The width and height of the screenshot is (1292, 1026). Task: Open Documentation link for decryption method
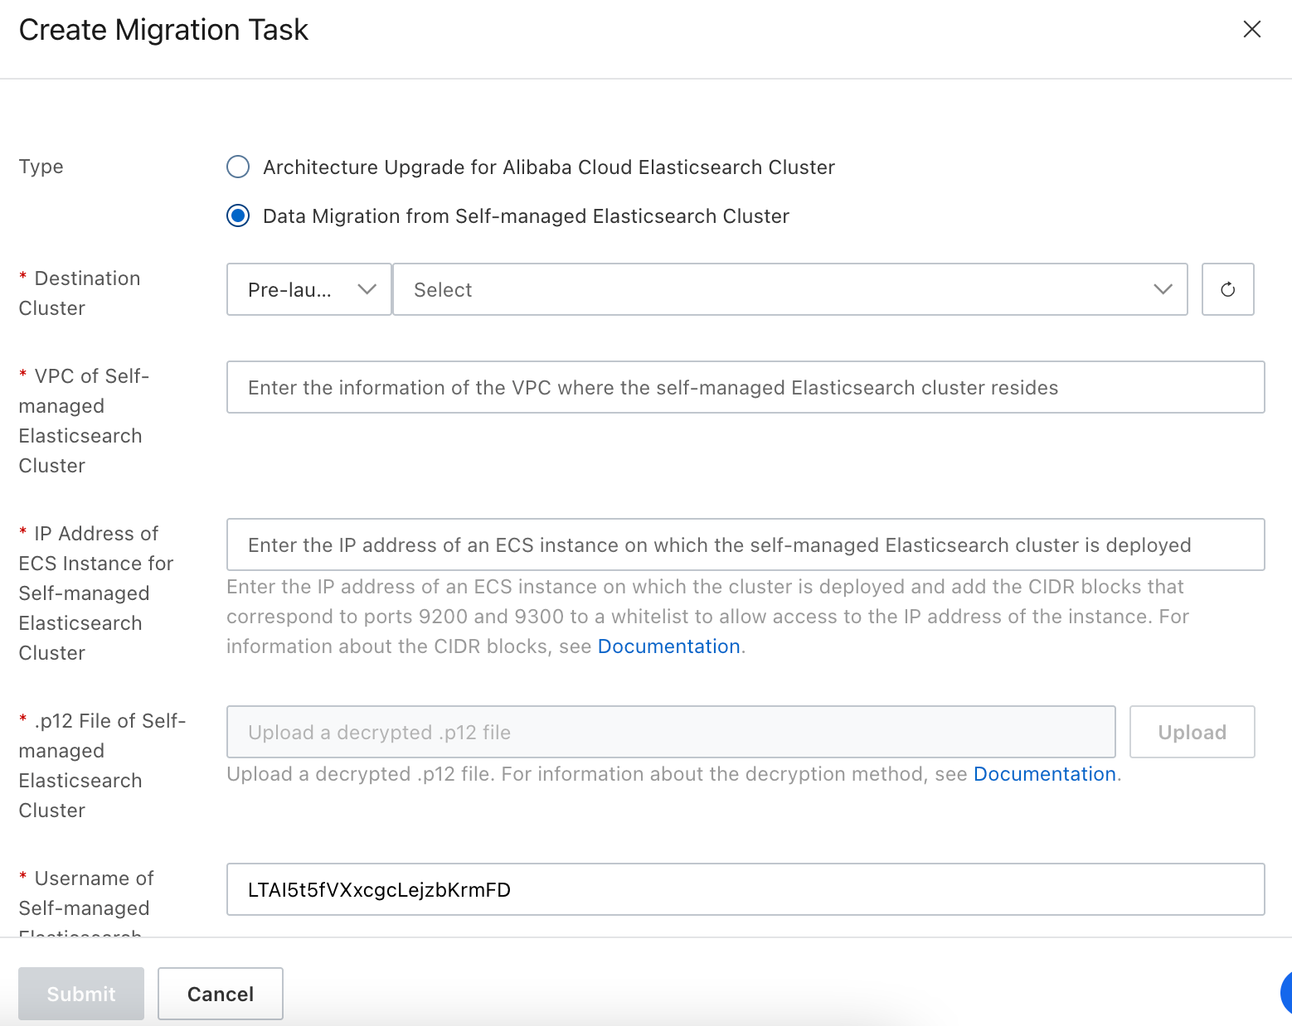pos(1044,774)
